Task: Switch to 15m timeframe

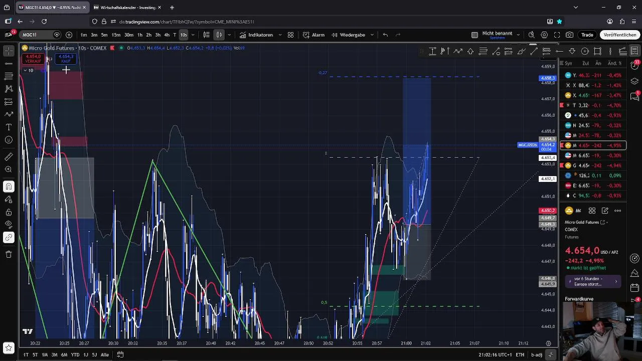Action: [116, 35]
